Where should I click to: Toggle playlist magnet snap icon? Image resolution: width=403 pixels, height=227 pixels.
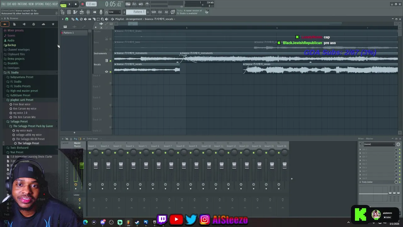click(67, 19)
